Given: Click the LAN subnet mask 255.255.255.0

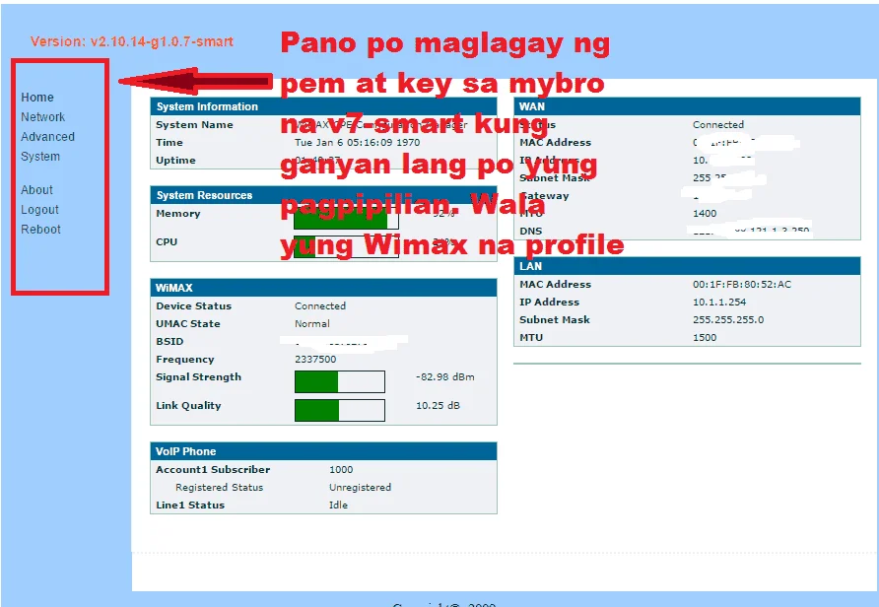Looking at the screenshot, I should (x=728, y=320).
